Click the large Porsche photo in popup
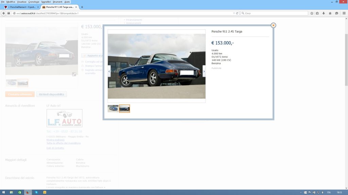 (157, 66)
